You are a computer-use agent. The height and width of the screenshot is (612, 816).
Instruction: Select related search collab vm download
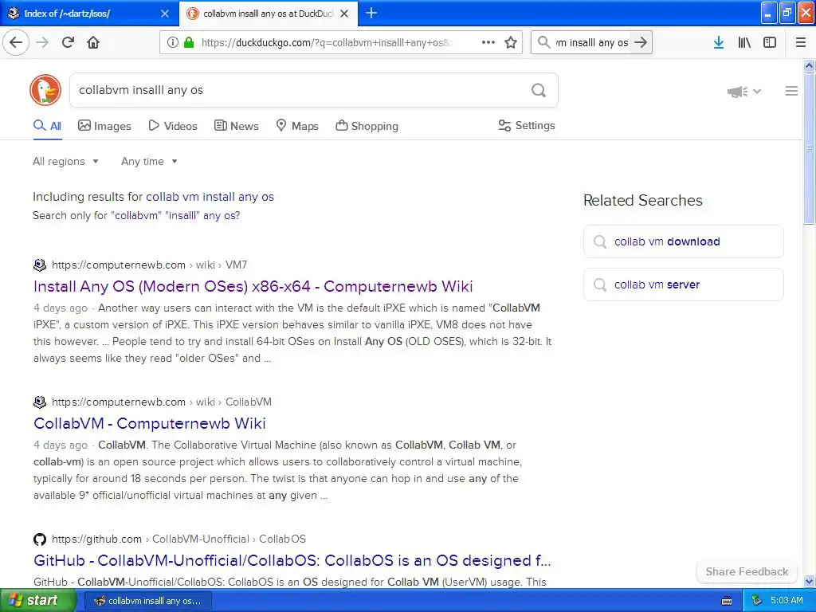tap(683, 241)
